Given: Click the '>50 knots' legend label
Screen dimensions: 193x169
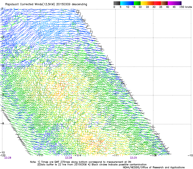Looking at the screenshot, I should 185,7.
